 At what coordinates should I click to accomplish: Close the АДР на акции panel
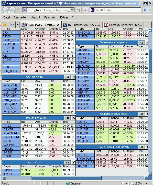coord(73,77)
